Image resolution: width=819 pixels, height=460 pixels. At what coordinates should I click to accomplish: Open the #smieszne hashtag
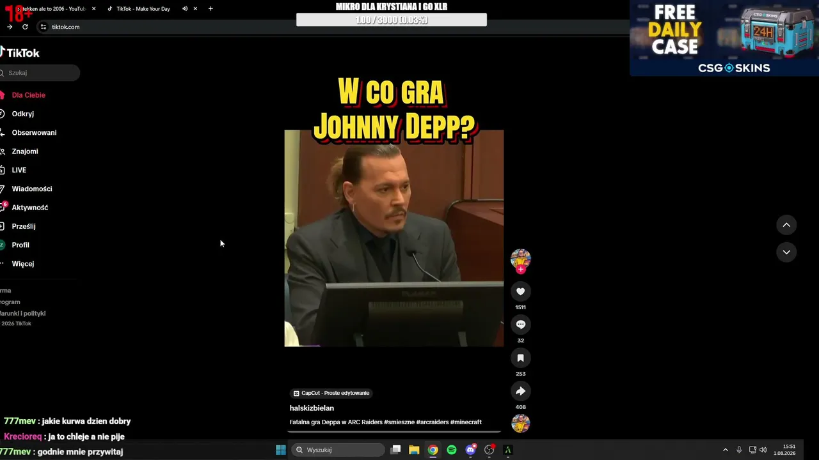[399, 422]
